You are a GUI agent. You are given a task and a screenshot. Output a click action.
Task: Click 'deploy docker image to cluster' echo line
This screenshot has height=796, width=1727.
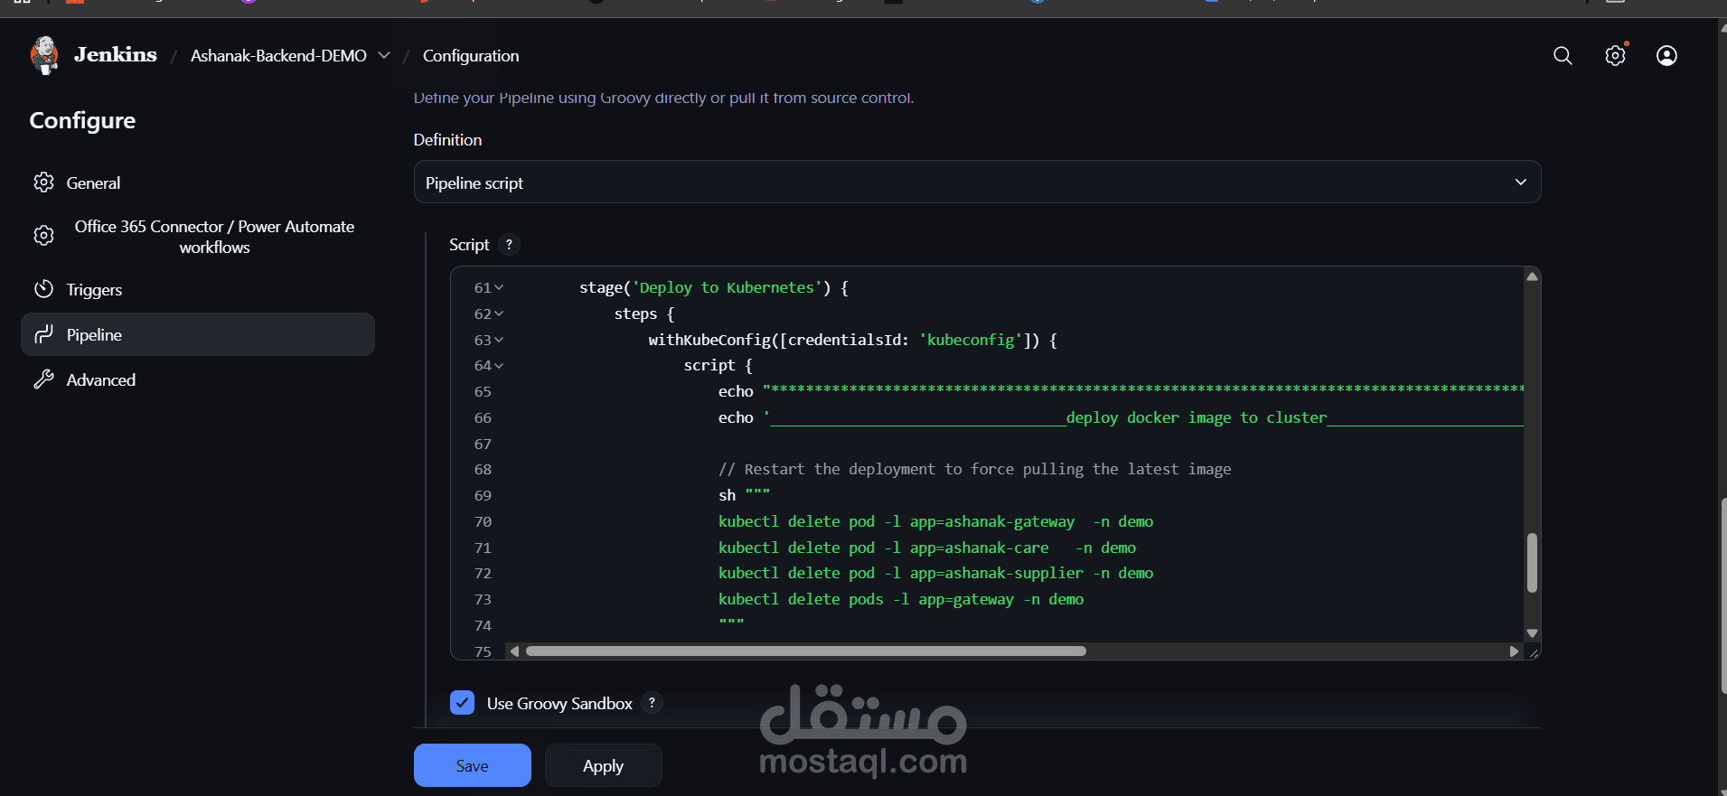pyautogui.click(x=1121, y=417)
